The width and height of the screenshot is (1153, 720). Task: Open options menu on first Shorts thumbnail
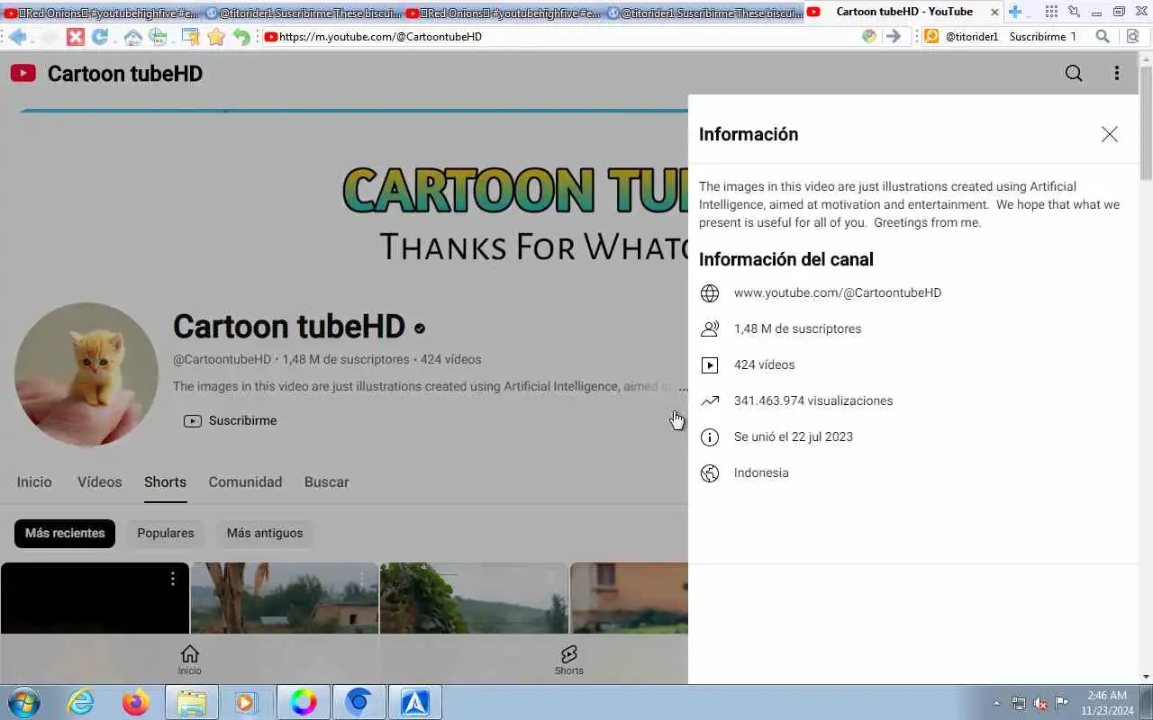173,579
